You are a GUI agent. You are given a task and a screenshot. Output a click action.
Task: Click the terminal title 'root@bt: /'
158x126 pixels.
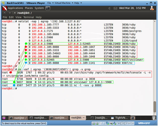pyautogui.click(x=25, y=13)
